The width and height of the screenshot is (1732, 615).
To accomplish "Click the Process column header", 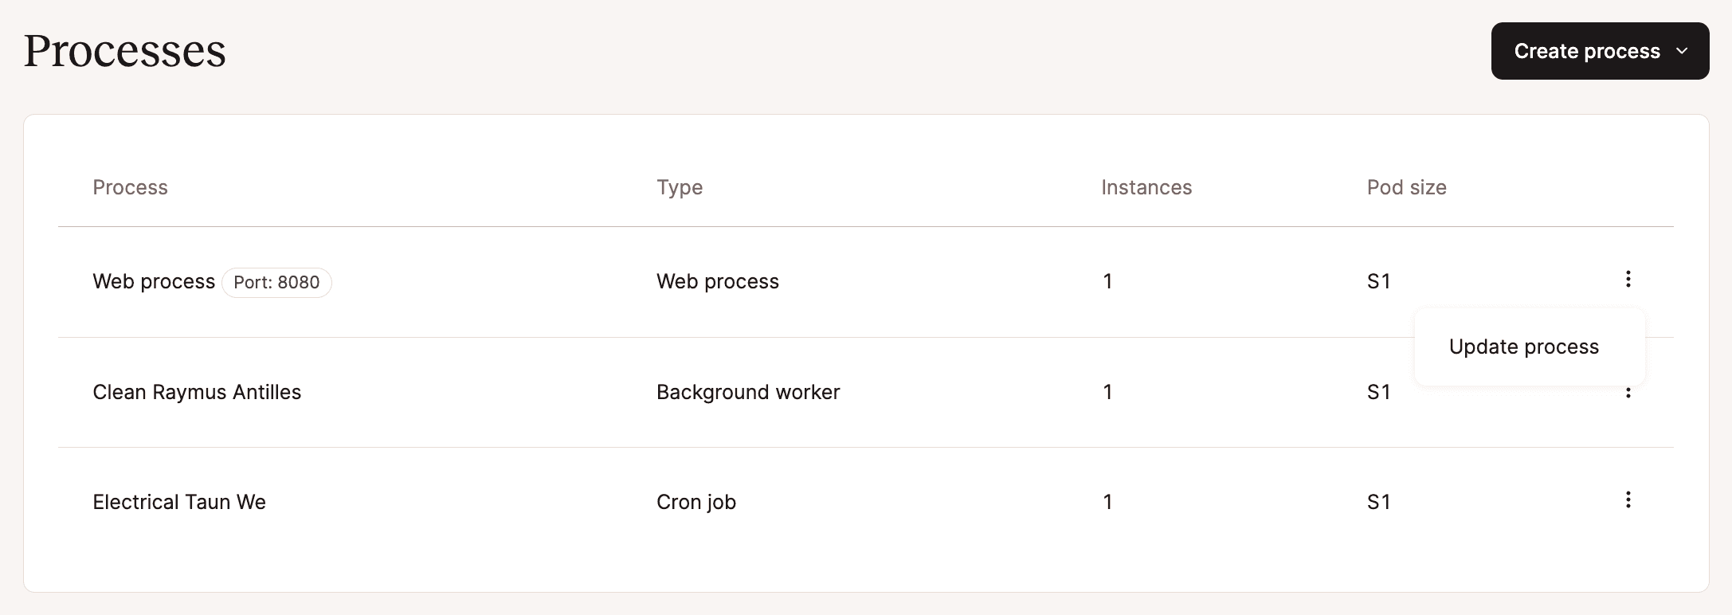I will pos(130,187).
